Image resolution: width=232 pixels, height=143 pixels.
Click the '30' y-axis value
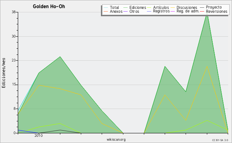14,36
